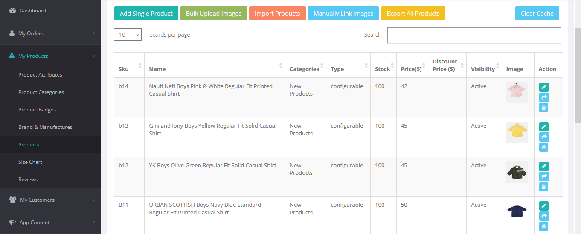Click the Export All Products button

tap(413, 14)
